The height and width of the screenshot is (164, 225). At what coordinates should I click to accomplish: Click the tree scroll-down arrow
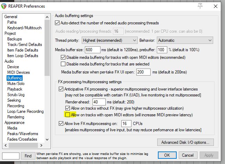47,139
